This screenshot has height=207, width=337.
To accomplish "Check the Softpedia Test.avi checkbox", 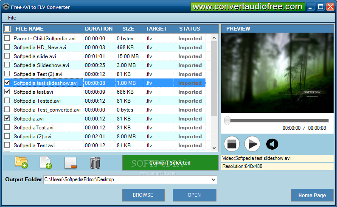I will (x=7, y=145).
